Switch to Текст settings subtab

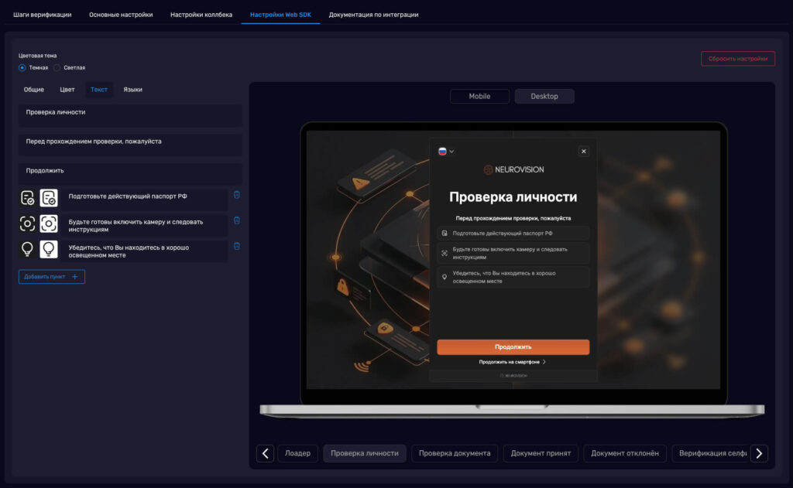[99, 90]
